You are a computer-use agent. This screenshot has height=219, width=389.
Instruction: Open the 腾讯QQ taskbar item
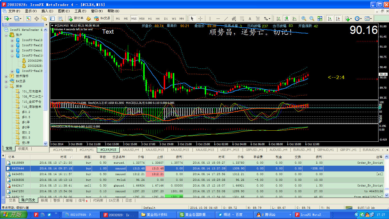pyautogui.click(x=273, y=215)
